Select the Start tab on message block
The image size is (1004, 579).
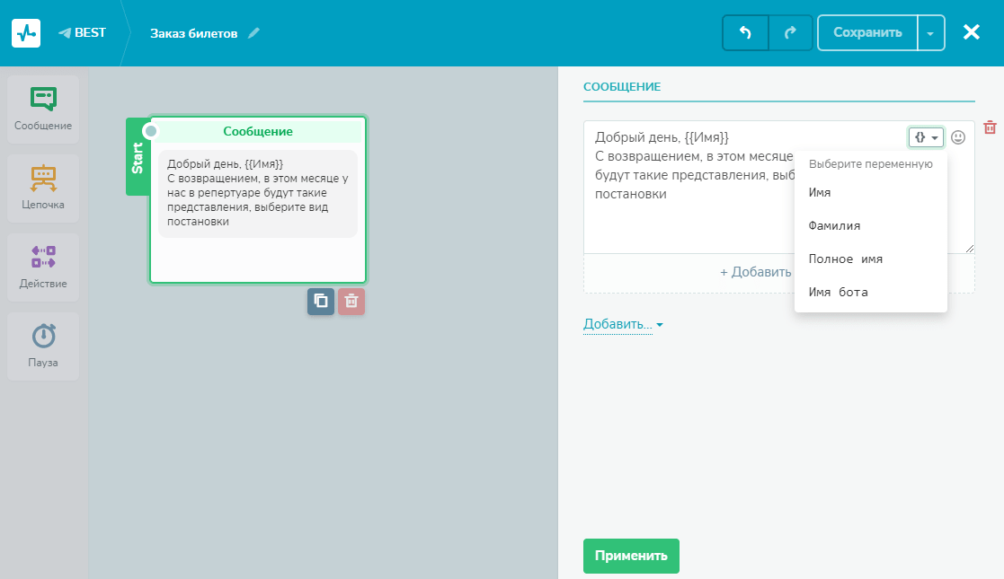tap(137, 157)
